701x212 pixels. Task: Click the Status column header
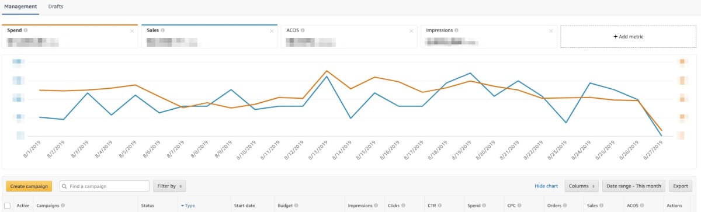(148, 206)
